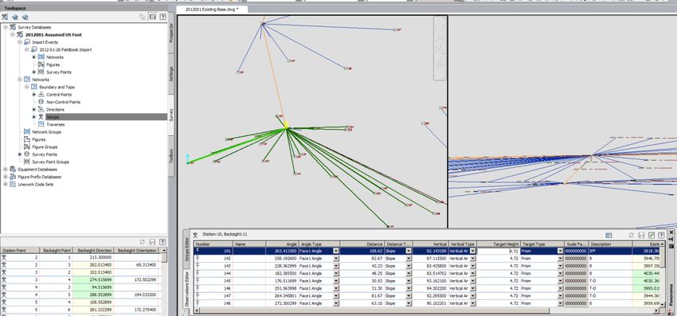Click the save icon in the Observations Editor
Screen dimensions: 677x316
coord(642,236)
